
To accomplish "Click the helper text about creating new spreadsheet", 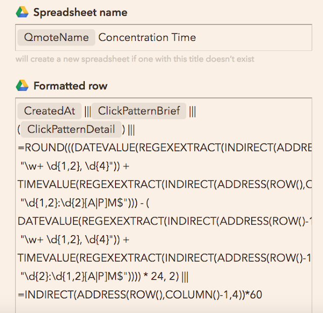I will (135, 59).
